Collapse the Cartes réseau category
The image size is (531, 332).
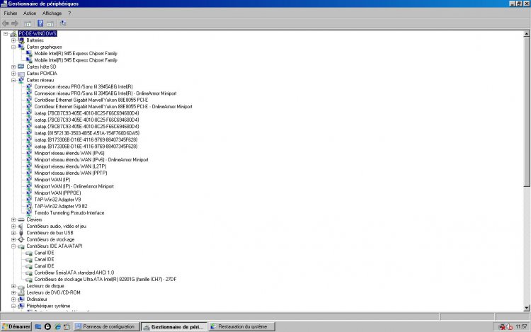tap(13, 80)
